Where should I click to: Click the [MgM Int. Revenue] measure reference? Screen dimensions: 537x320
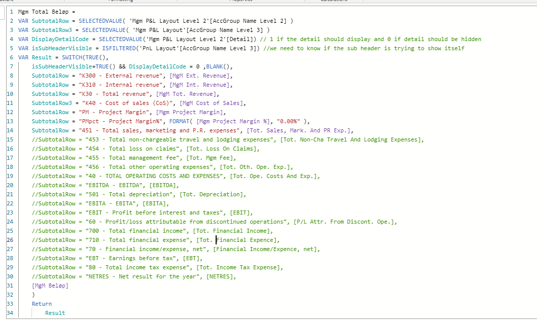(x=199, y=85)
